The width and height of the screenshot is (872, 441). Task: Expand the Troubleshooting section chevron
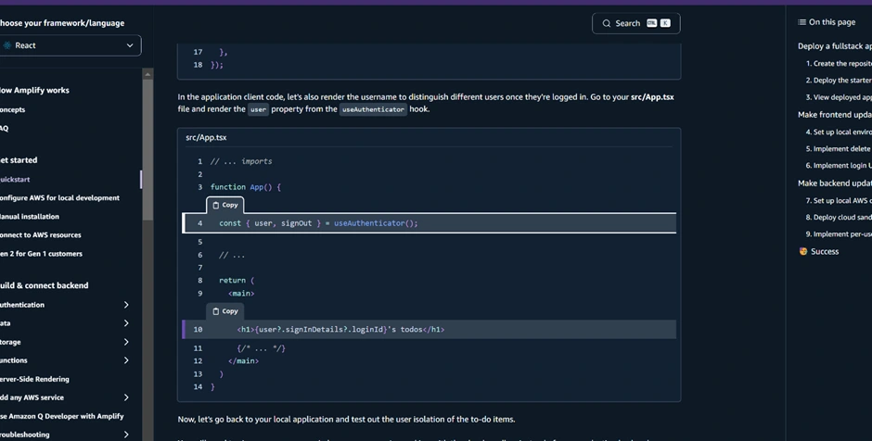[126, 435]
